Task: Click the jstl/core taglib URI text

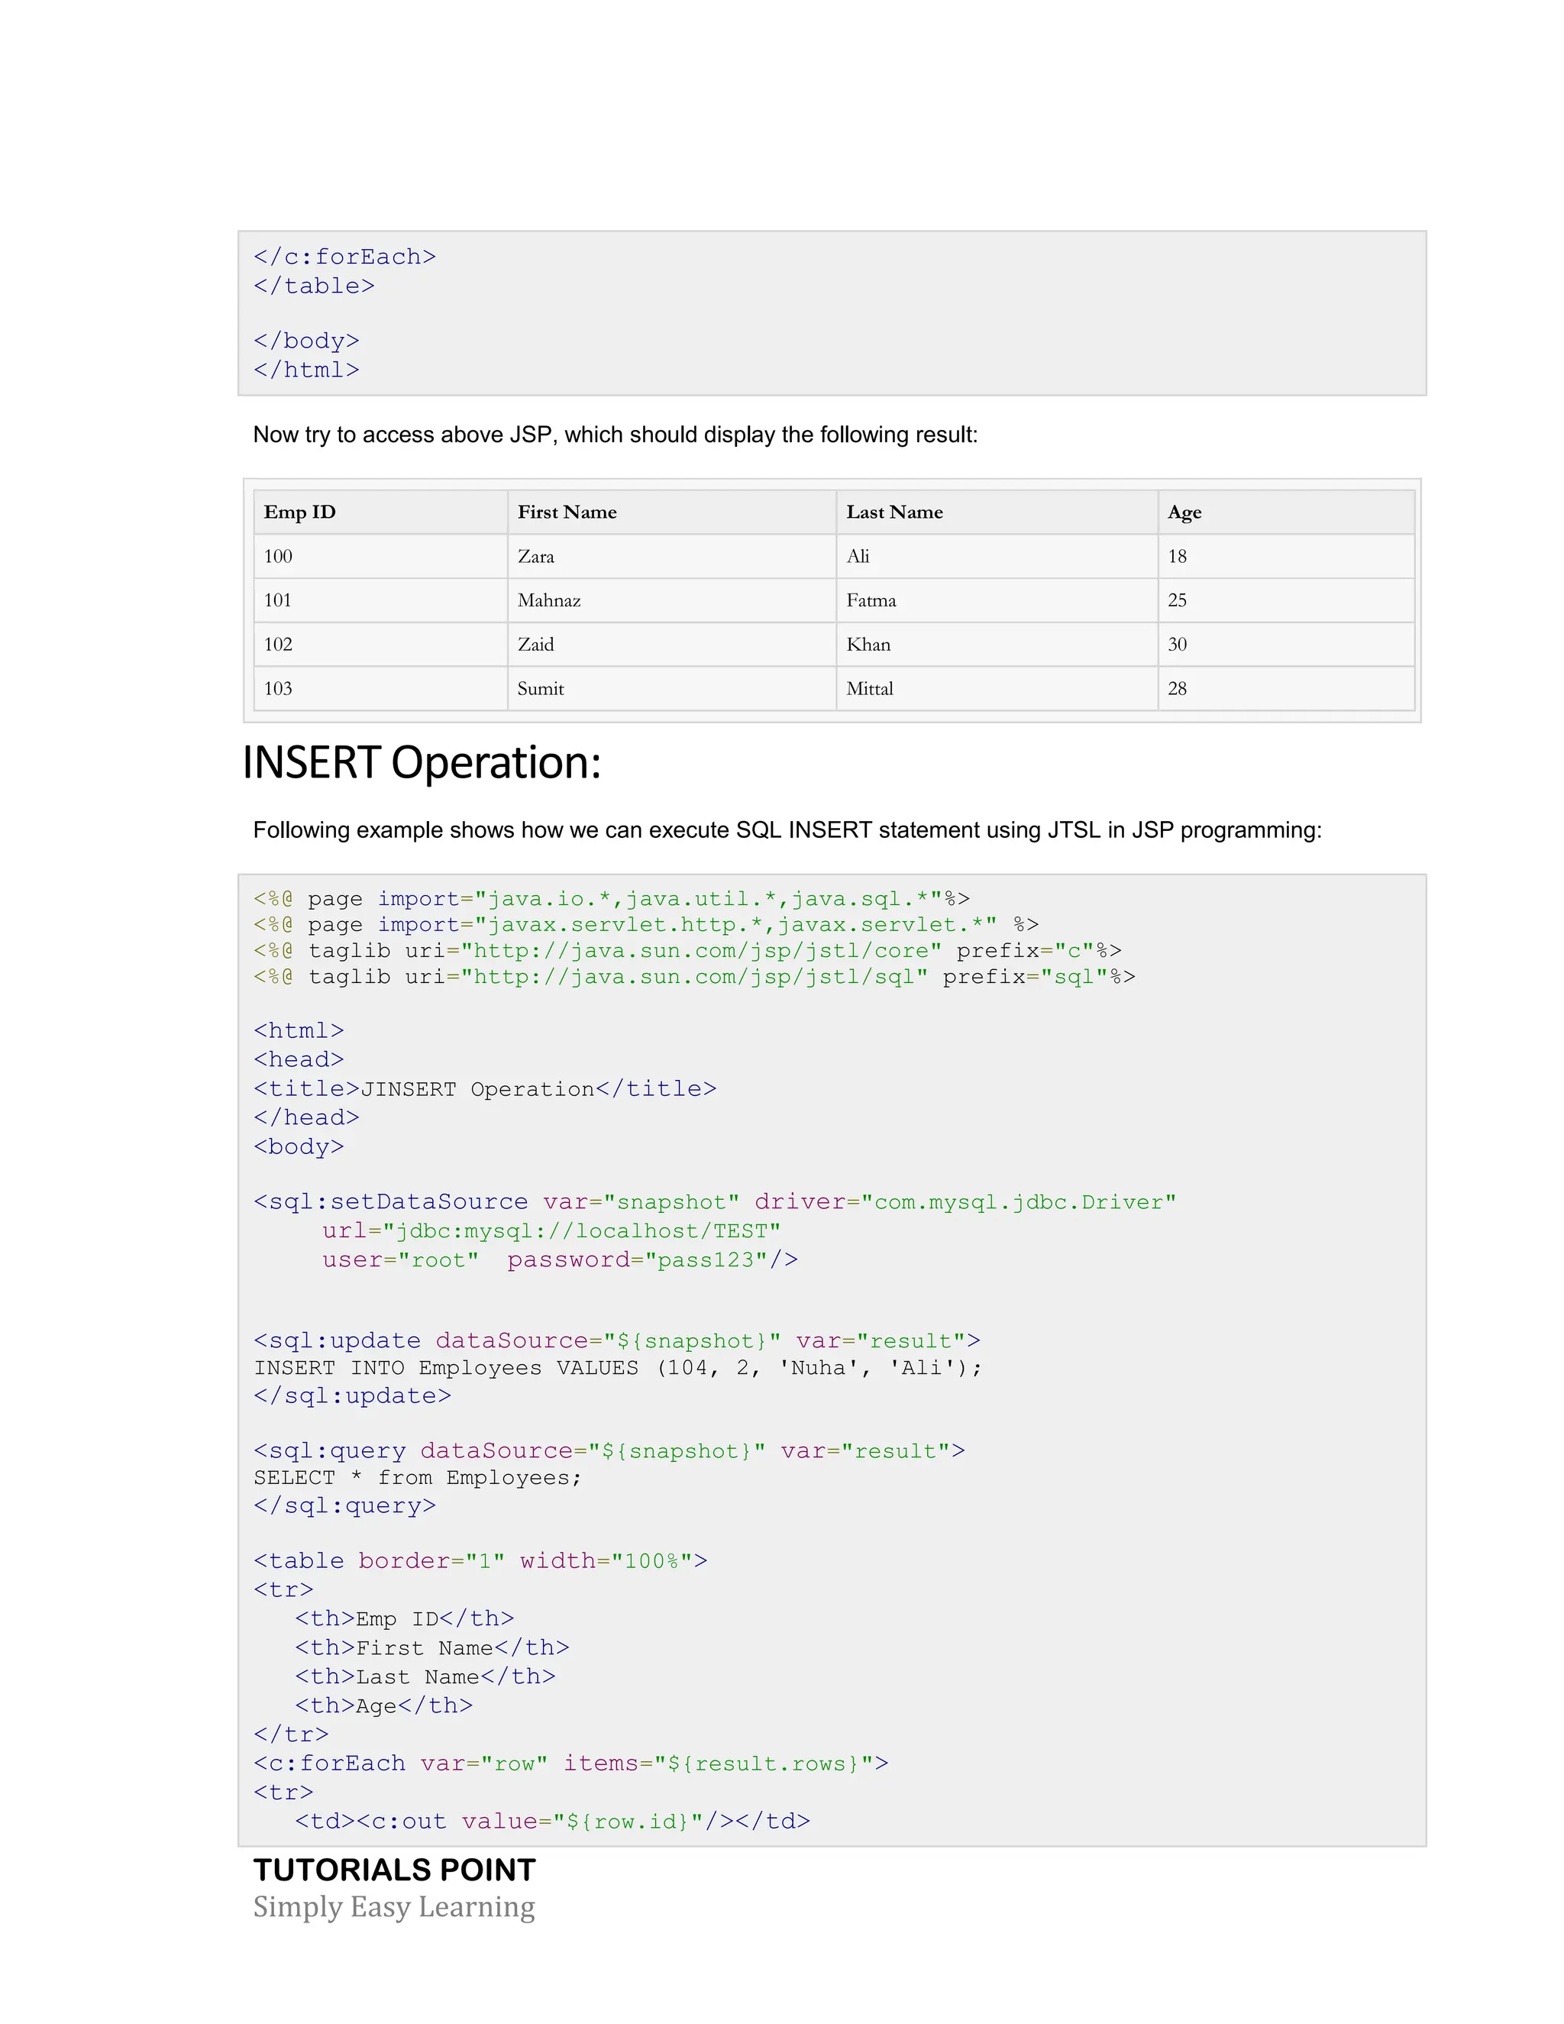Action: tap(701, 951)
